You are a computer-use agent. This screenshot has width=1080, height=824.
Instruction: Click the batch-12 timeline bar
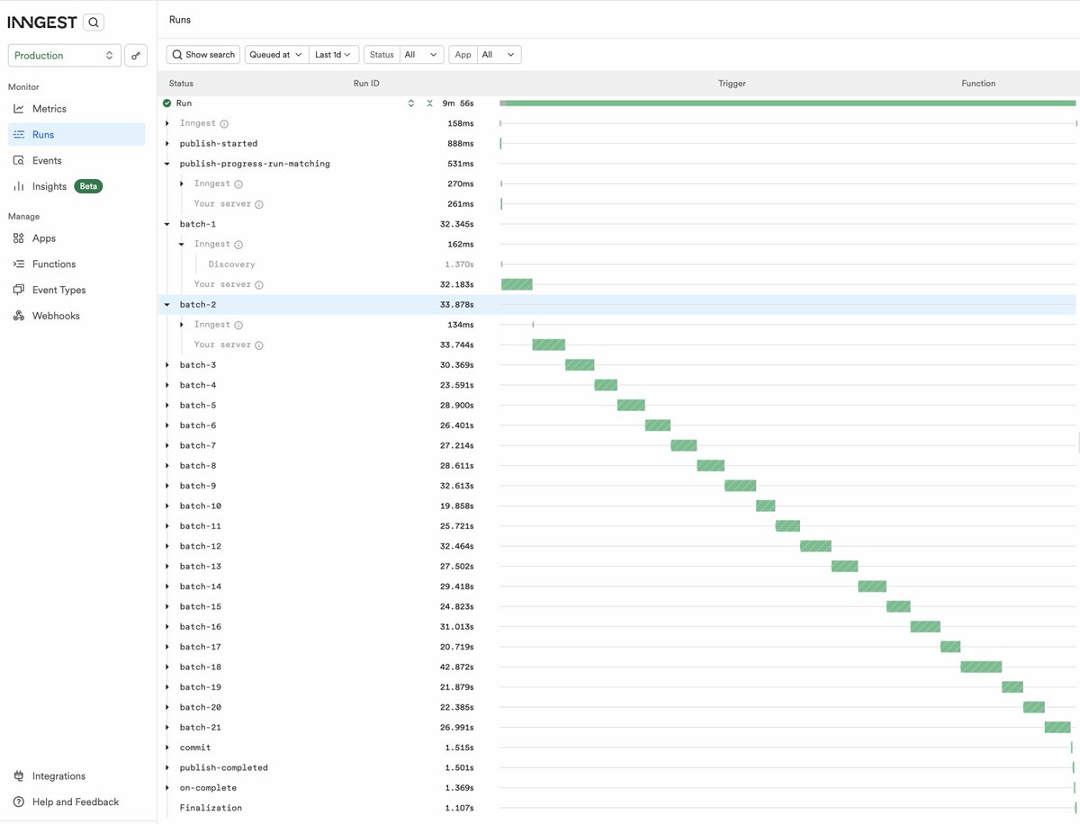[815, 546]
